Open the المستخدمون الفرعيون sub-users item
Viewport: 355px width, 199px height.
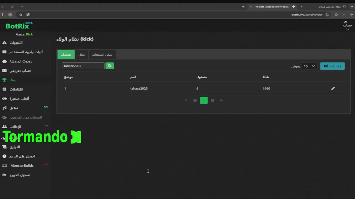point(22,117)
